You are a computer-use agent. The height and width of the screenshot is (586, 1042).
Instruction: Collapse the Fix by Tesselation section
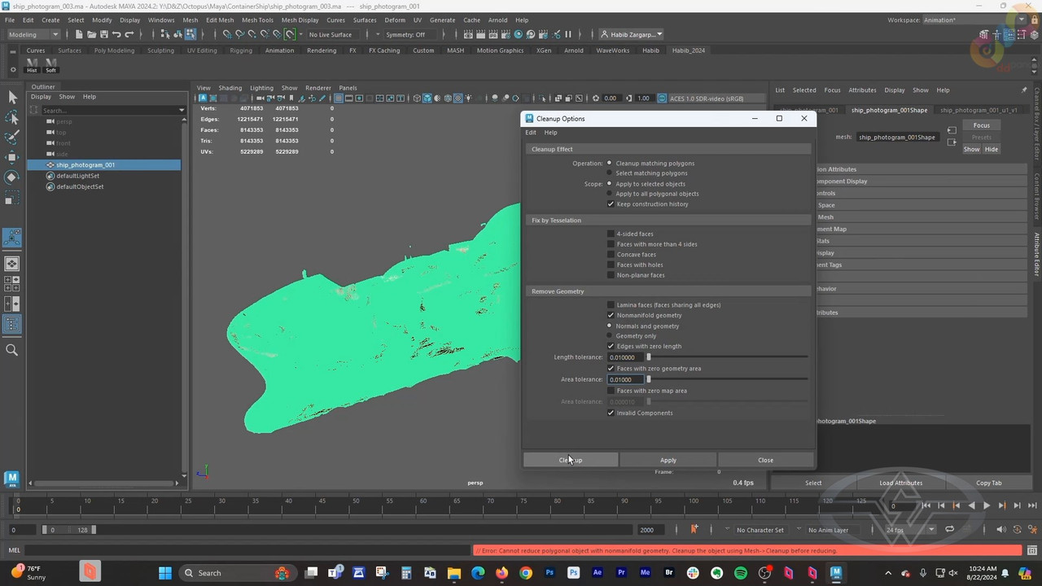tap(668, 221)
